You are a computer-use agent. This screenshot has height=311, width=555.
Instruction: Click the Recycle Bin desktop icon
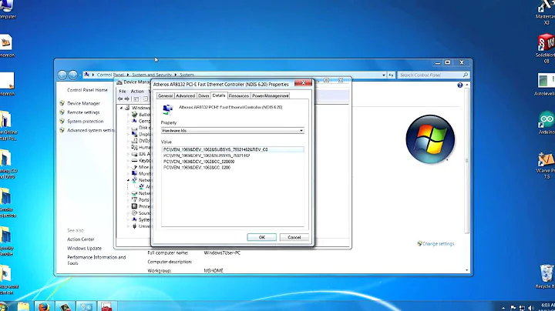[x=546, y=276]
